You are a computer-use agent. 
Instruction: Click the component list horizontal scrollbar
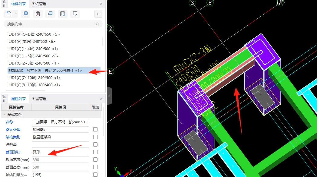tap(25, 91)
